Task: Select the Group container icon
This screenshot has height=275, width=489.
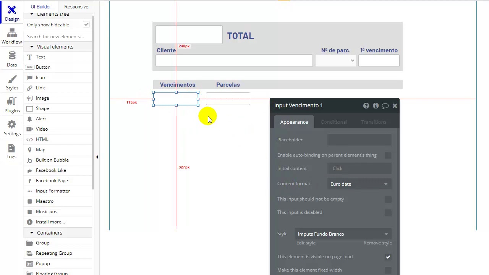Action: click(x=29, y=243)
